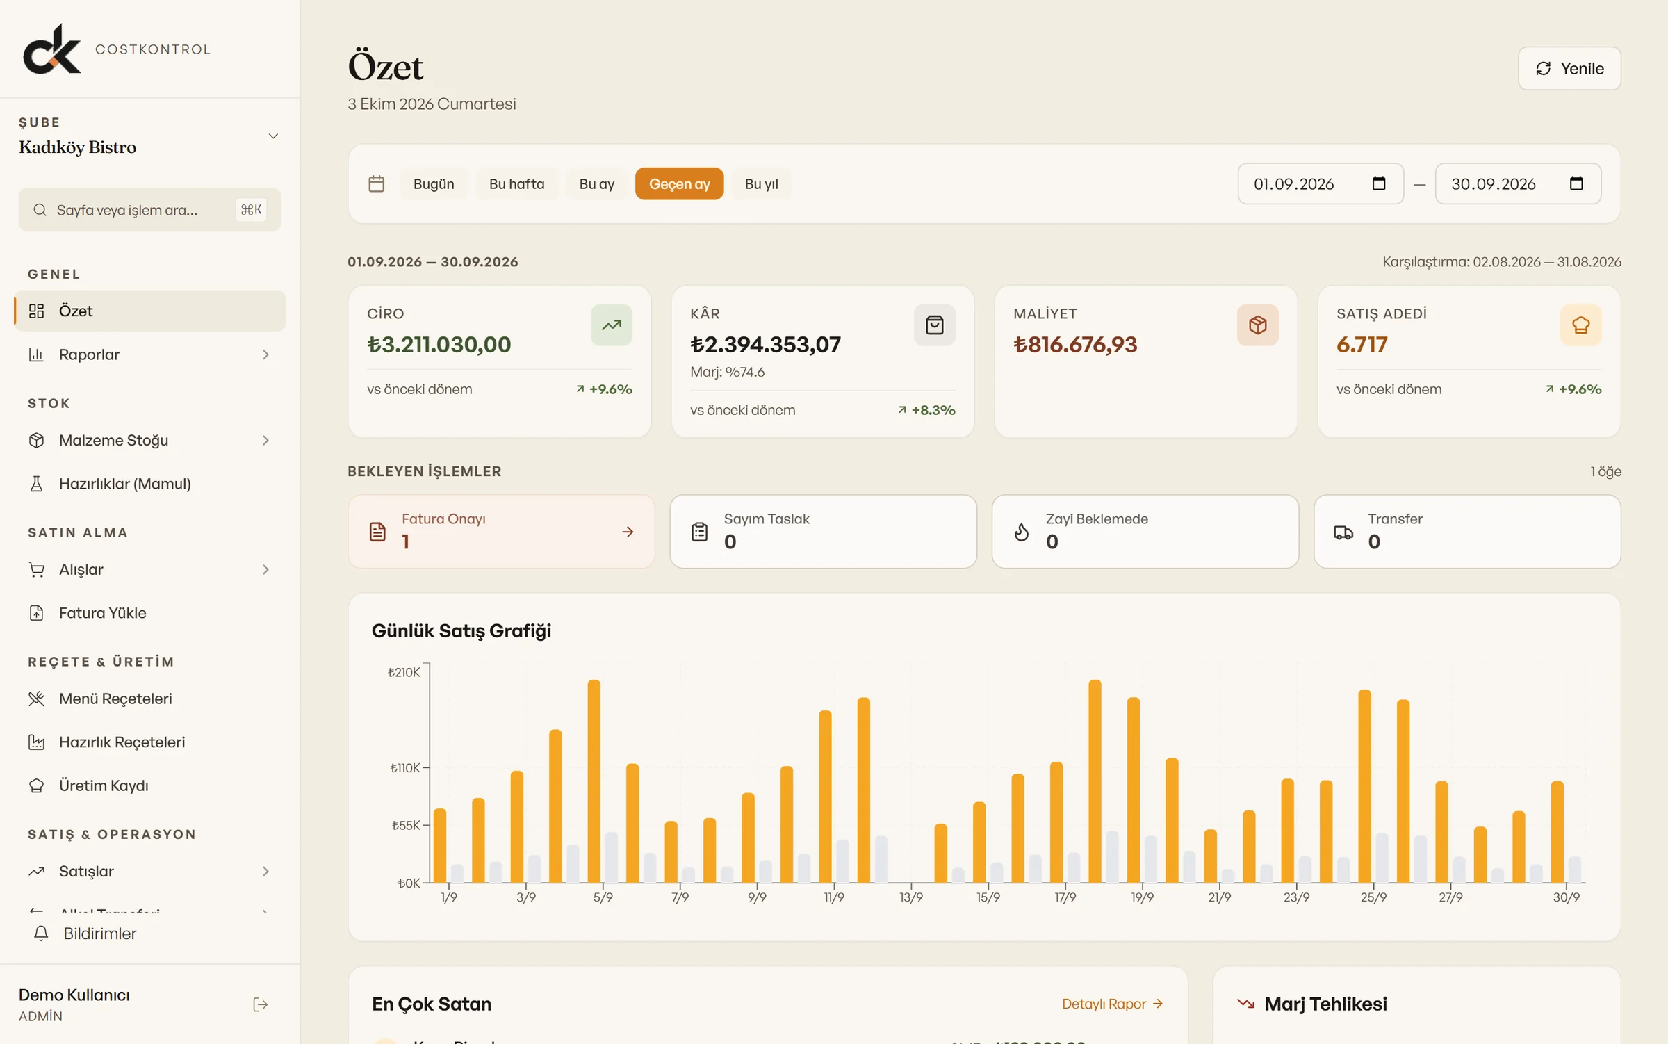Click the Kâr shopping bag icon
The height and width of the screenshot is (1044, 1668).
pos(935,325)
